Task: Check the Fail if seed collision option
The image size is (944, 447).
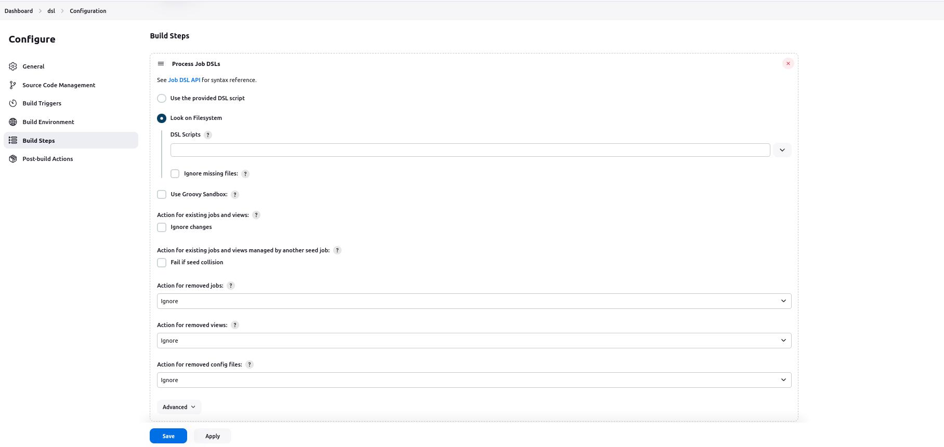Action: point(162,262)
